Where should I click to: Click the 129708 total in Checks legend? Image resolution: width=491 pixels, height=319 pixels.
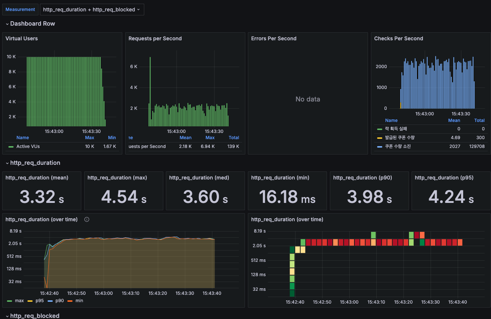(x=477, y=146)
